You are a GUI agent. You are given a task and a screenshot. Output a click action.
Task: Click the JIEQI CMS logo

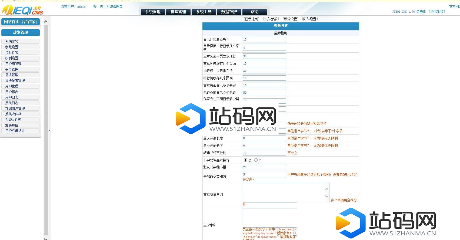pos(23,10)
